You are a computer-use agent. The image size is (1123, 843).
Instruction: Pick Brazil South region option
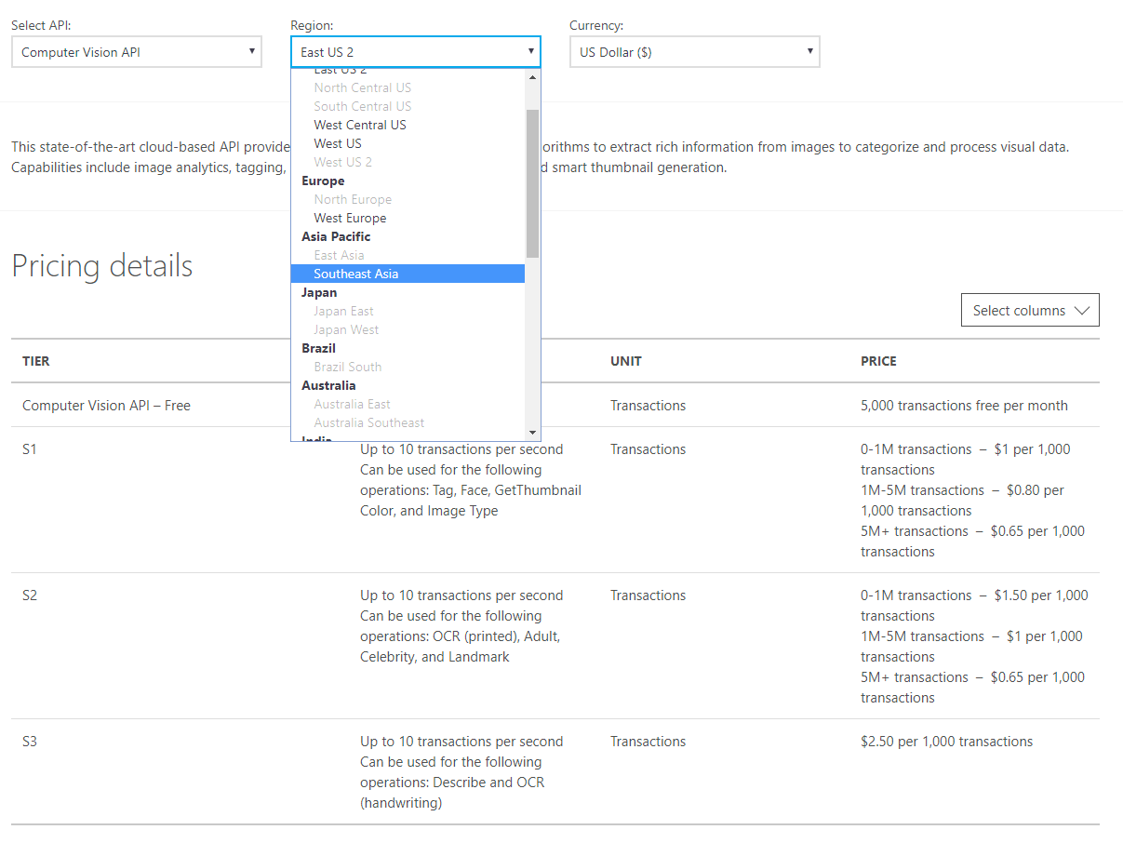tap(347, 367)
